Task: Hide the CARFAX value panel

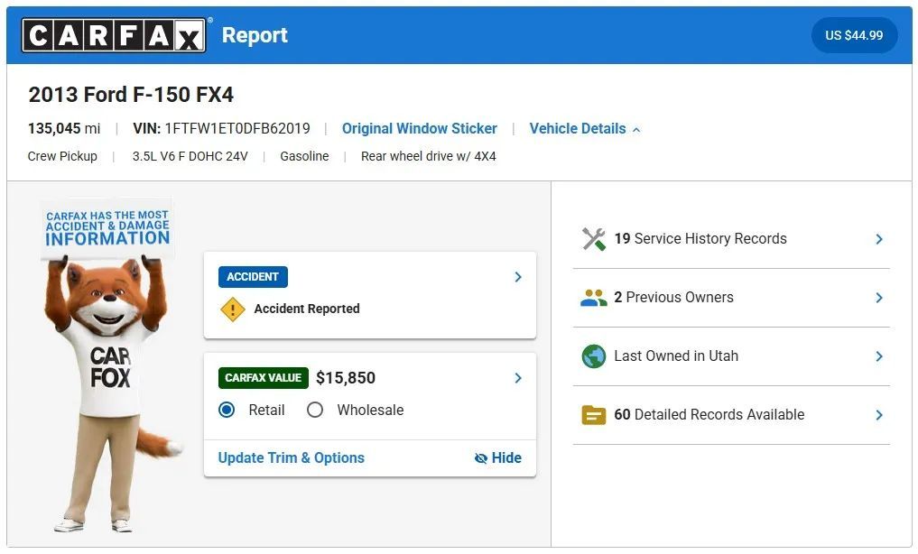Action: (x=498, y=458)
